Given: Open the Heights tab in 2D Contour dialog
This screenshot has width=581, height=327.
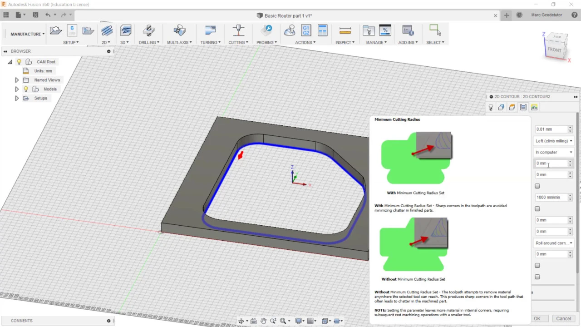Looking at the screenshot, I should (512, 107).
